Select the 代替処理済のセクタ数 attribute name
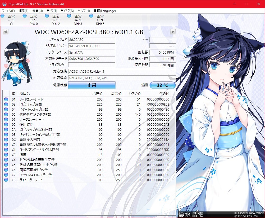 click(35, 114)
